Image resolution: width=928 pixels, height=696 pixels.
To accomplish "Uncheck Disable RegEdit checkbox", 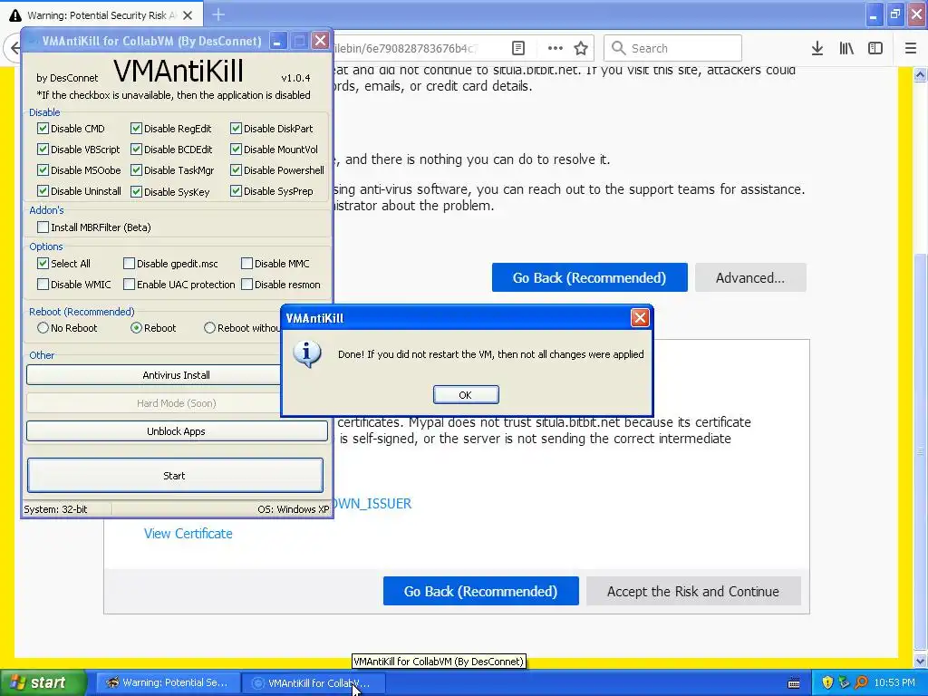I will [x=136, y=129].
